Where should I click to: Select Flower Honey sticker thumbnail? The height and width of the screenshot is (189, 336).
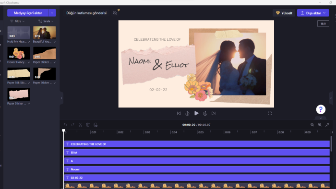coord(19,53)
